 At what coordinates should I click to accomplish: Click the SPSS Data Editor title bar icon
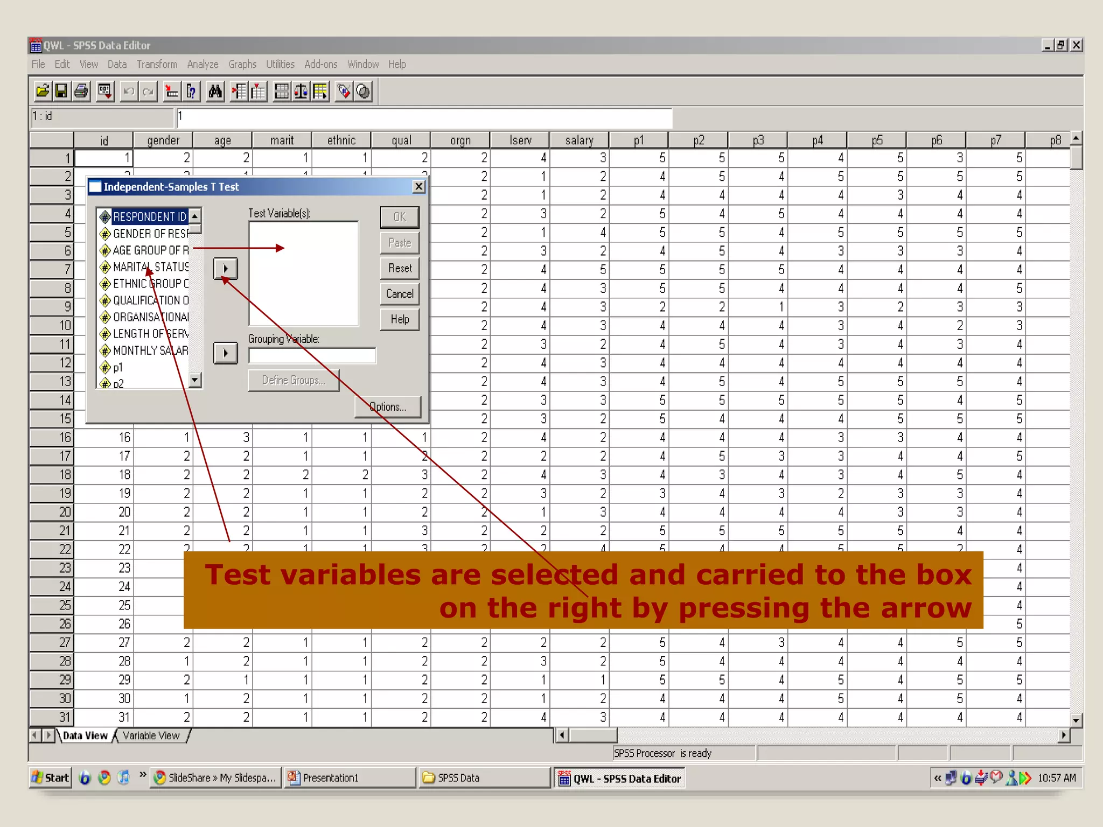(x=36, y=45)
